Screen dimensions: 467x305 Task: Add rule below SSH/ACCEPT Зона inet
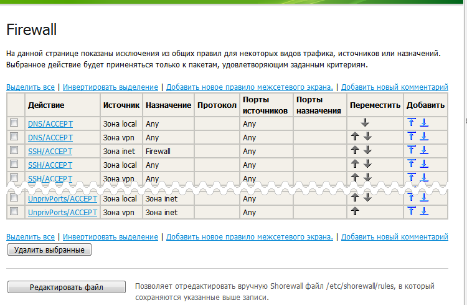424,150
